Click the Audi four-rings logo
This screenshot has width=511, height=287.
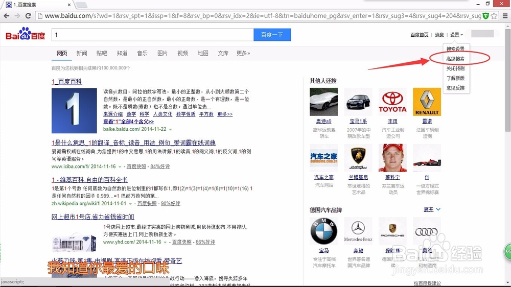click(426, 232)
